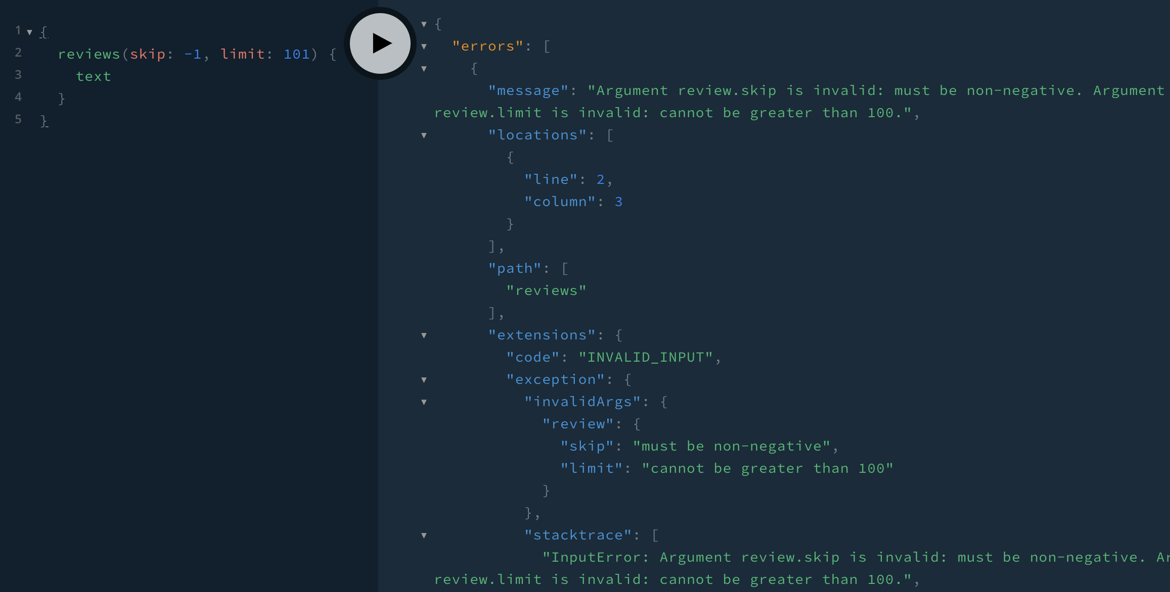Click the "review" key under invalidArgs
This screenshot has height=592, width=1170.
tap(578, 424)
